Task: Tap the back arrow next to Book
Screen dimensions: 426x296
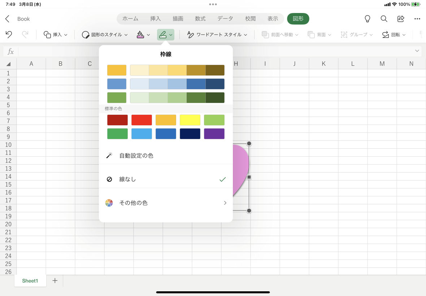Action: click(x=7, y=19)
